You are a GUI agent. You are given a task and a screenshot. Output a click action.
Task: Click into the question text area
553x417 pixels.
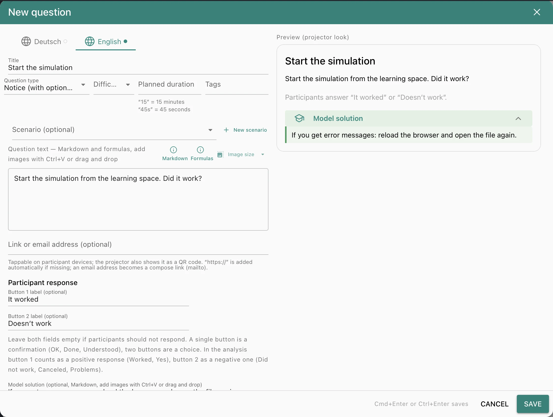tap(138, 199)
